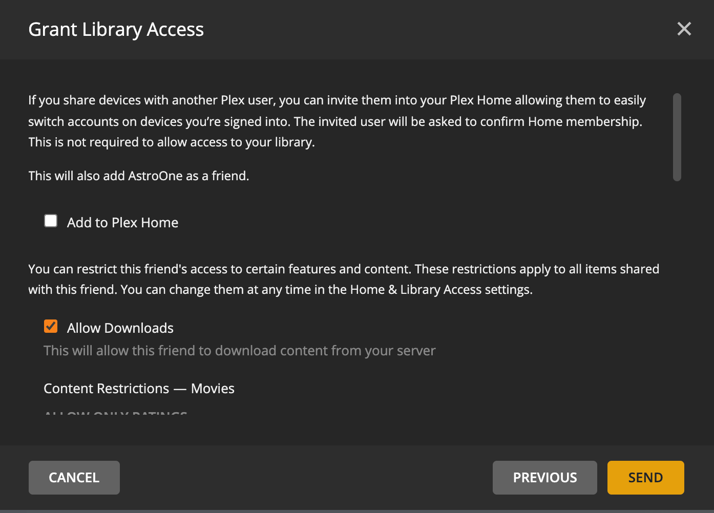Click the Content Restrictions — Movies heading
714x513 pixels.
[x=139, y=388]
